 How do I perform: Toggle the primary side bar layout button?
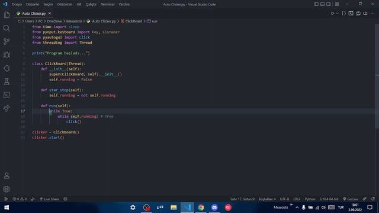pyautogui.click(x=316, y=4)
